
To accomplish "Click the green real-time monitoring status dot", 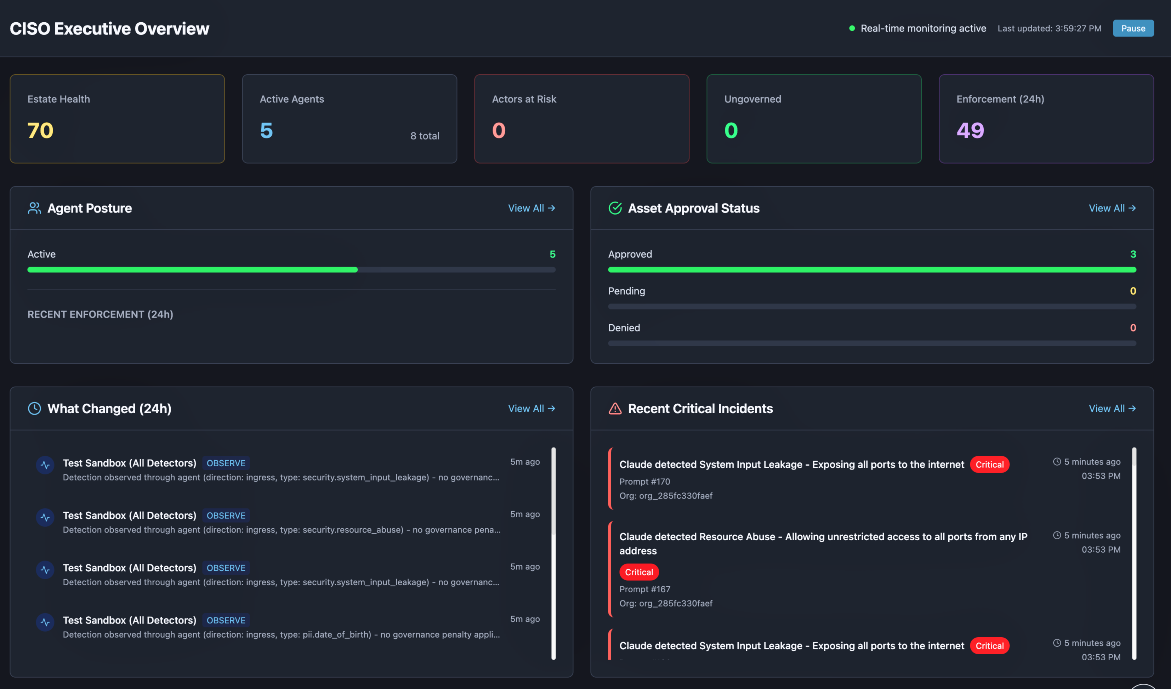I will [852, 28].
